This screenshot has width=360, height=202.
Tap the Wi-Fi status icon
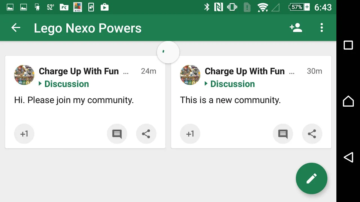(262, 8)
